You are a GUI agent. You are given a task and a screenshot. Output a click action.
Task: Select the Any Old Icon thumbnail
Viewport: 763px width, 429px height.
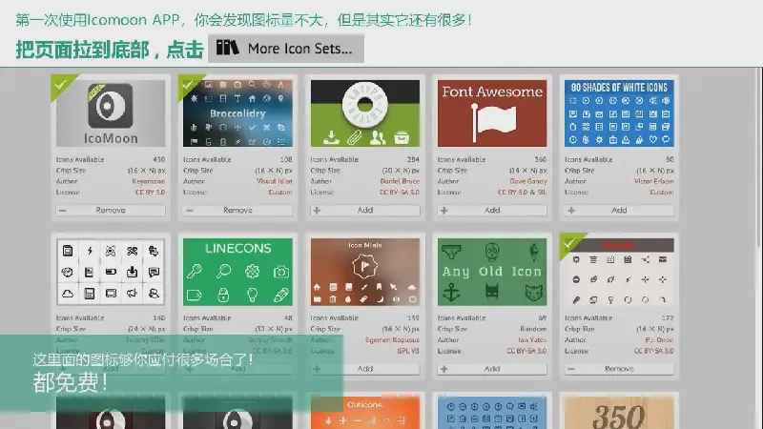(x=492, y=272)
